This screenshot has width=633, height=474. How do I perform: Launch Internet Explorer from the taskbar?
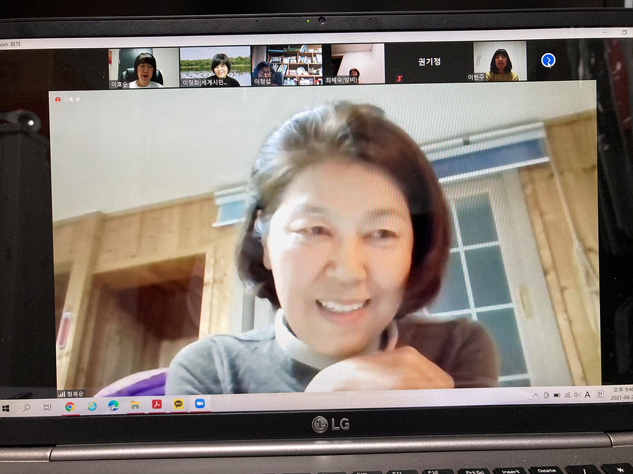tap(92, 406)
